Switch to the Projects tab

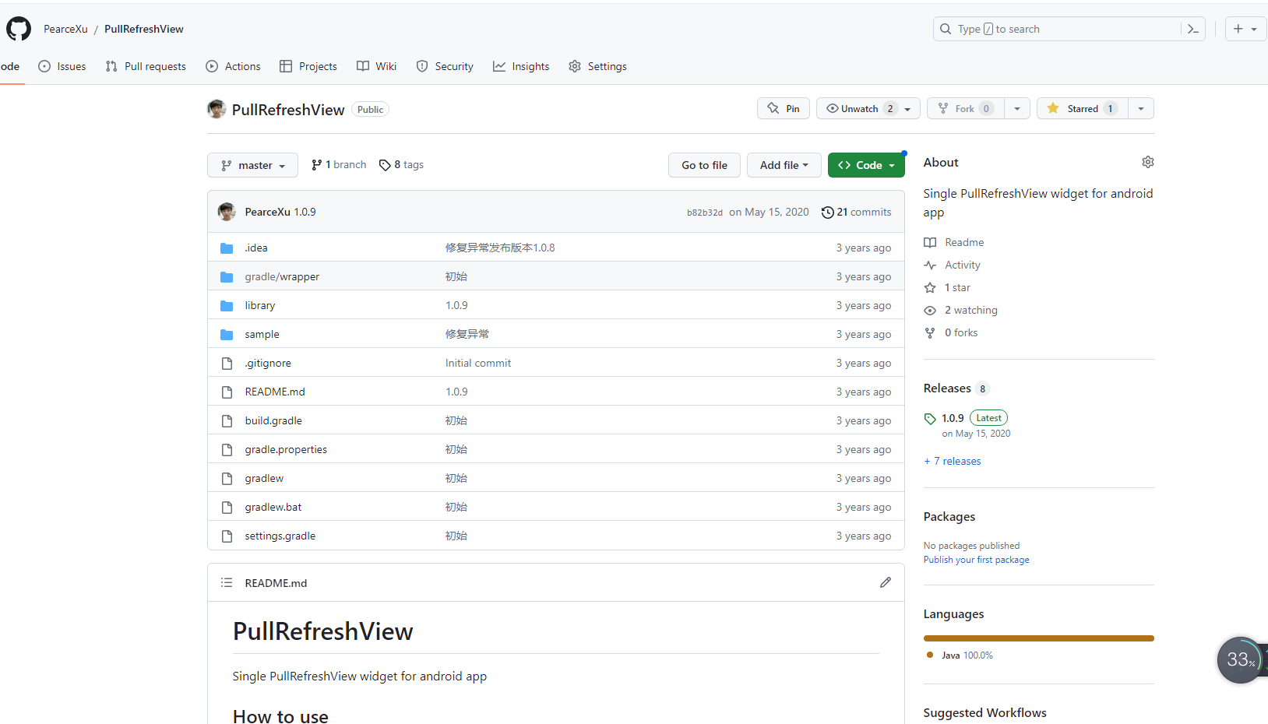coord(308,66)
